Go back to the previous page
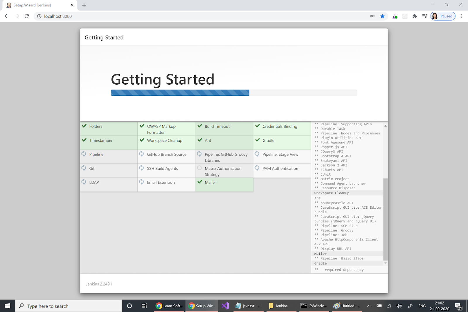 (7, 16)
